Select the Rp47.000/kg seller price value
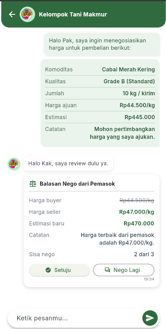 [x=136, y=212]
